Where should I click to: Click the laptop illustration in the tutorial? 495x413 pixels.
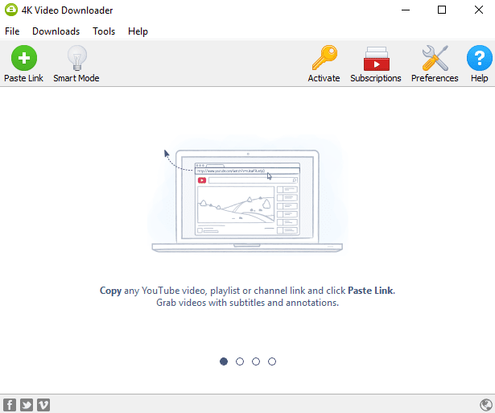coord(247,200)
